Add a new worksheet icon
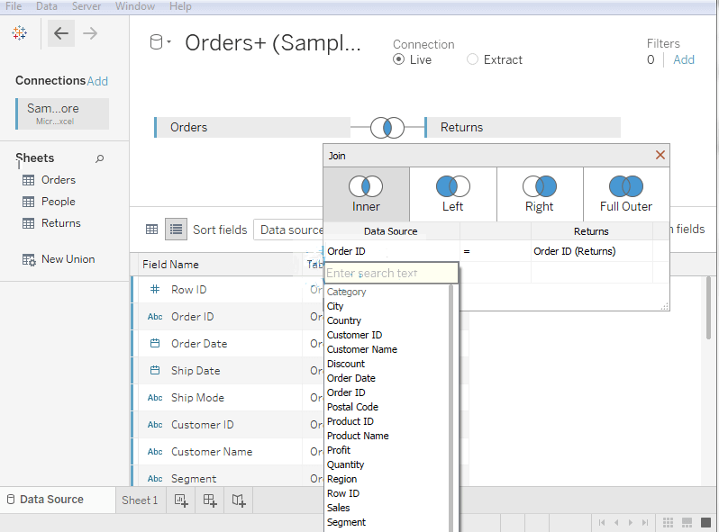 click(x=181, y=500)
